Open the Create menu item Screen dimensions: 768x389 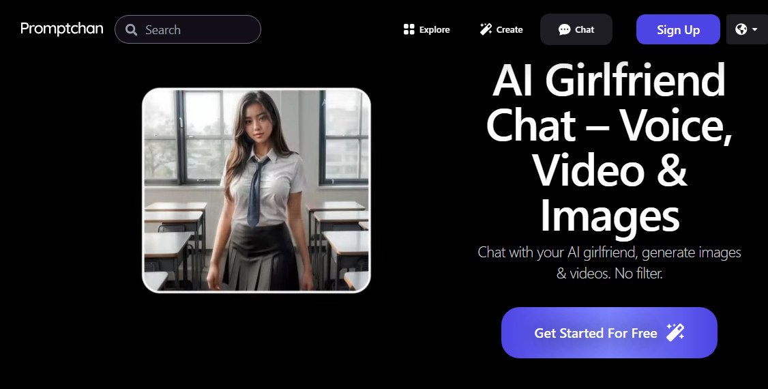click(x=501, y=30)
